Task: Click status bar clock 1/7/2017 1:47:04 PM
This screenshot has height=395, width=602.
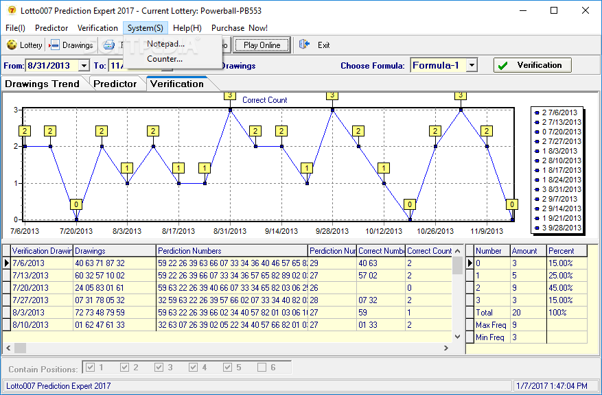Action: [x=552, y=386]
